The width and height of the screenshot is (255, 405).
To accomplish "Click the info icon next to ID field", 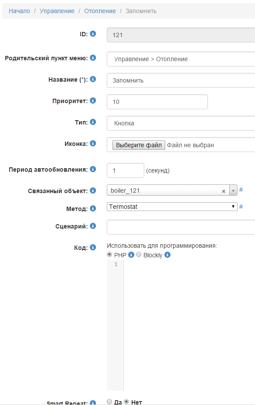I will [x=92, y=34].
